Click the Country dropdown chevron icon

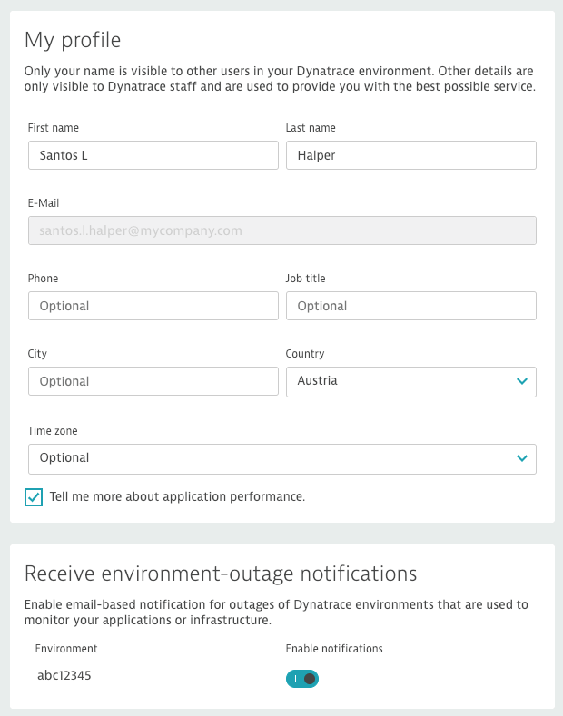(x=522, y=381)
